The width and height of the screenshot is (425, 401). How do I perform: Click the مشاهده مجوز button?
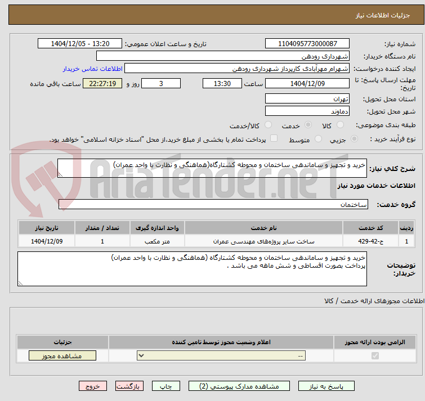tap(62, 356)
